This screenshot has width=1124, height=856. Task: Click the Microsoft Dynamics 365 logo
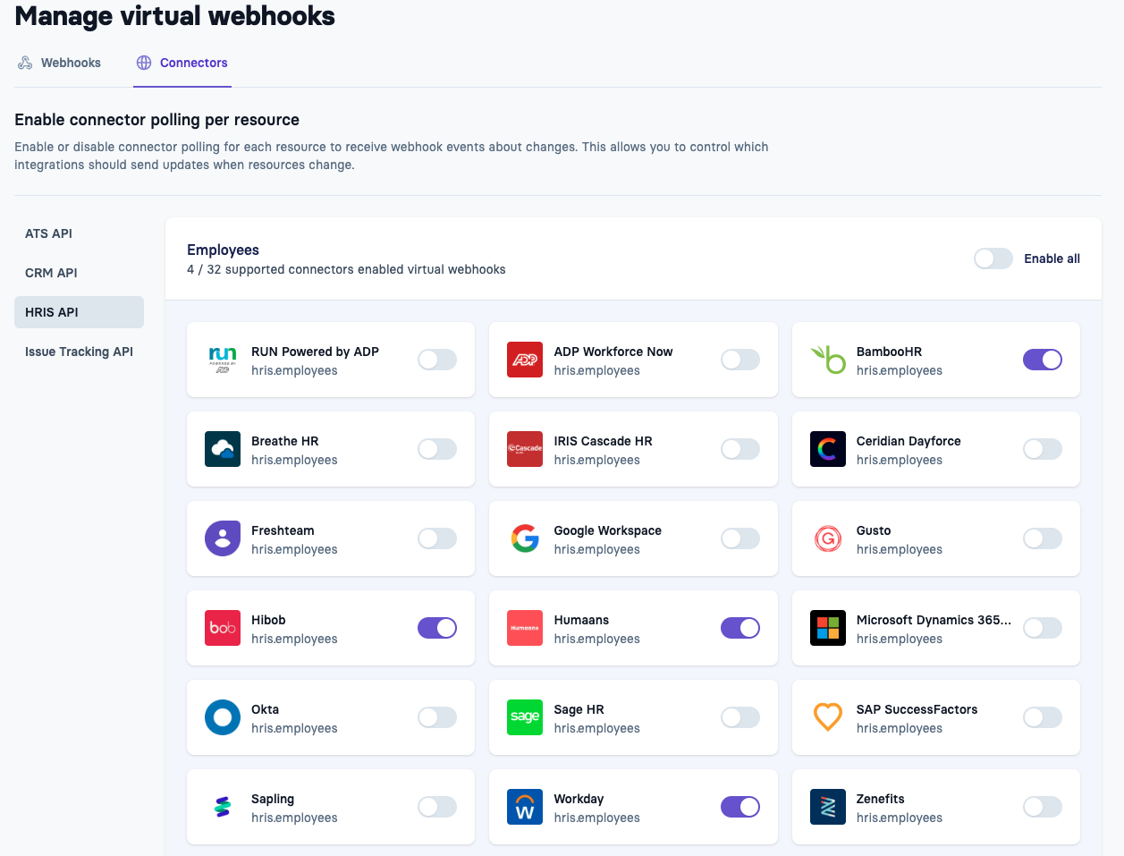pos(828,628)
